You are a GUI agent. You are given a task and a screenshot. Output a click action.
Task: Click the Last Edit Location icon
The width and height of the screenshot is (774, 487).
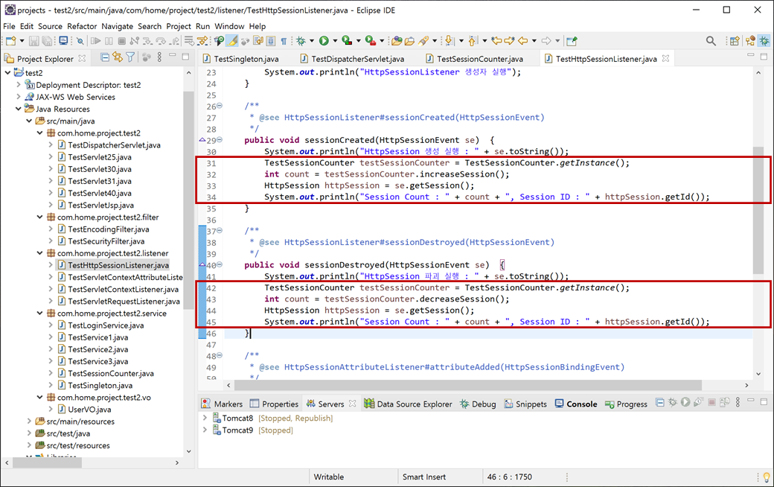(x=496, y=40)
